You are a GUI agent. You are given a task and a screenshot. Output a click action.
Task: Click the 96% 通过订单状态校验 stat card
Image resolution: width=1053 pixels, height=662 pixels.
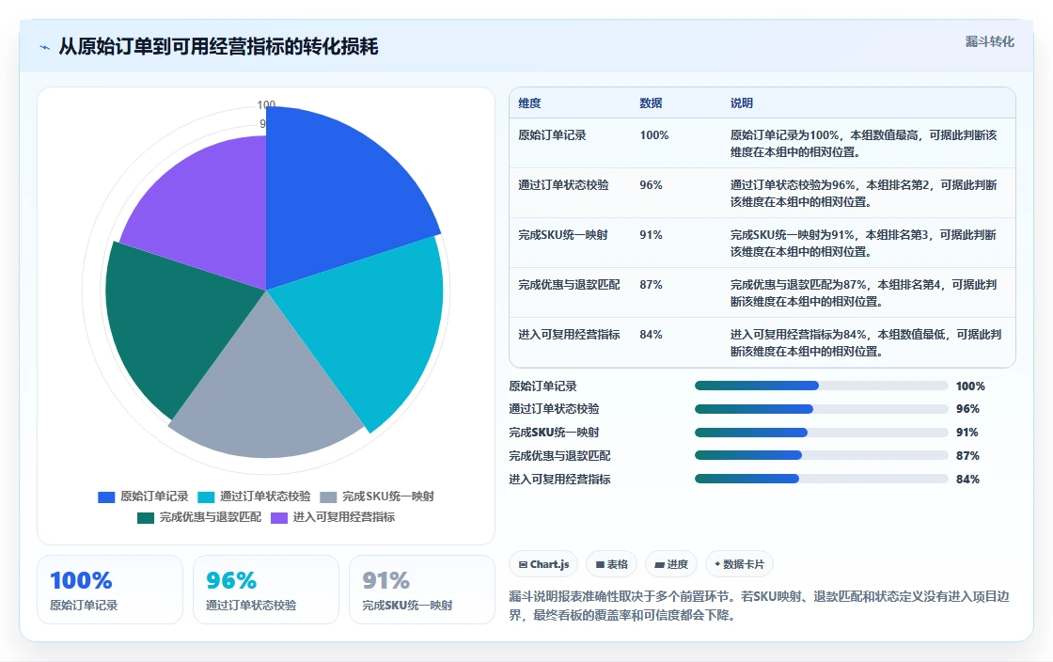coord(266,590)
